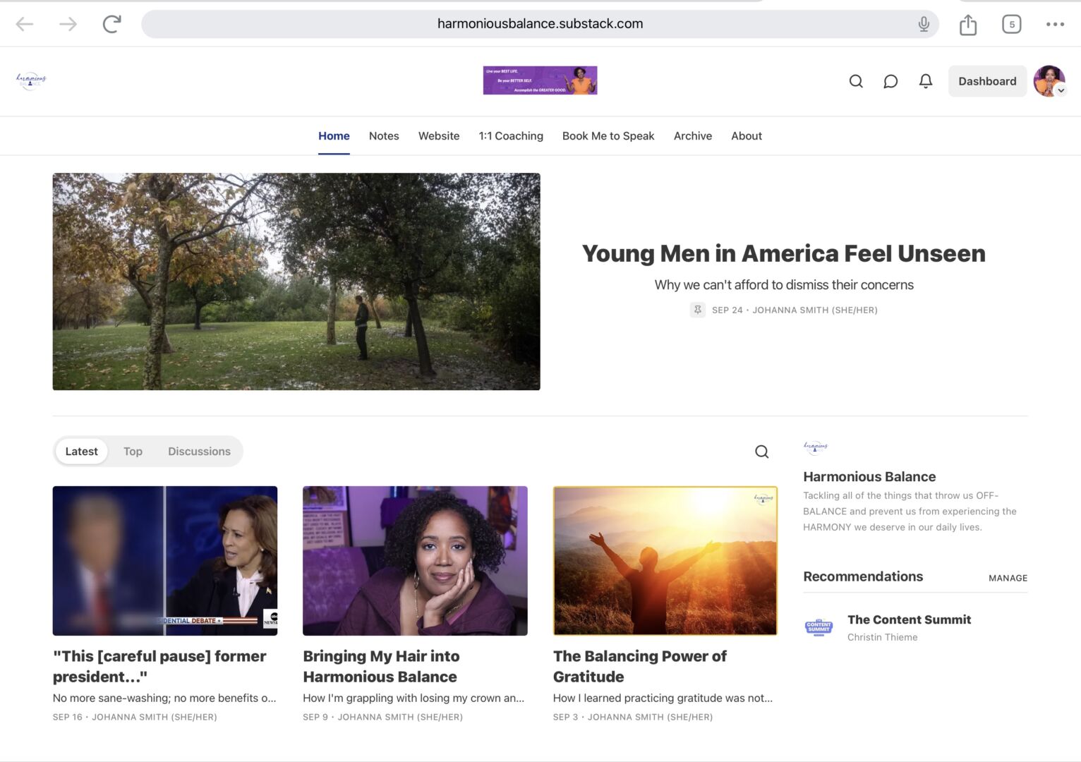This screenshot has height=762, width=1081.
Task: Select the Latest posts filter
Action: point(82,452)
